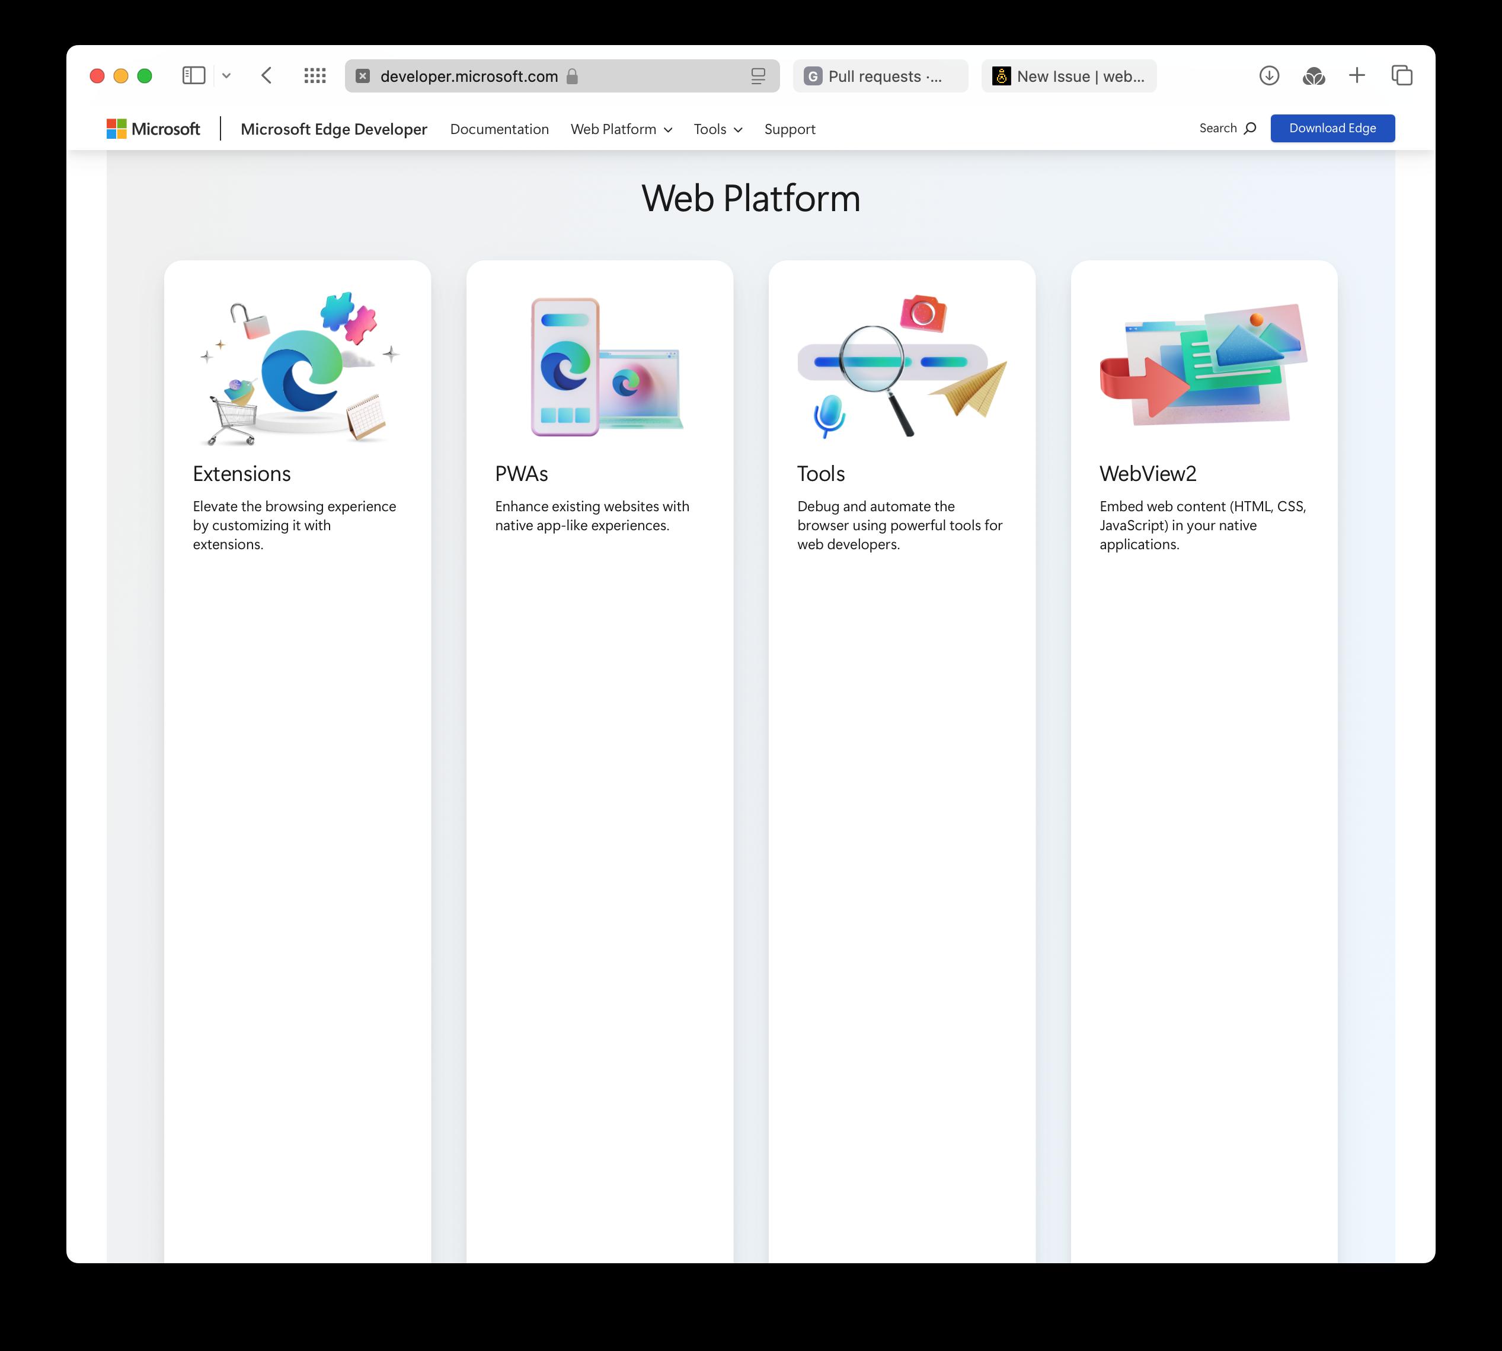Image resolution: width=1502 pixels, height=1351 pixels.
Task: Toggle the Safari sidebar button
Action: tap(194, 76)
